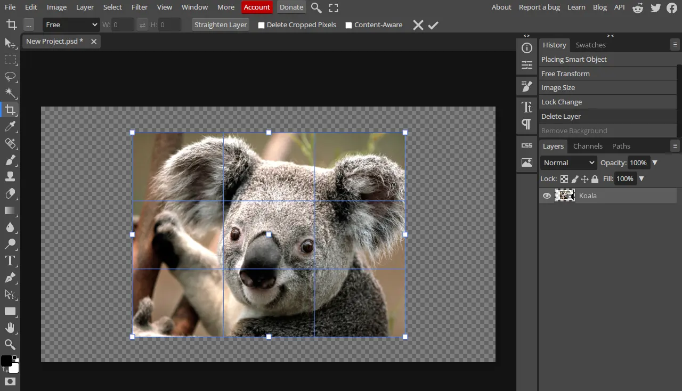Expand Fill slider arrow
This screenshot has height=391, width=682.
(642, 179)
